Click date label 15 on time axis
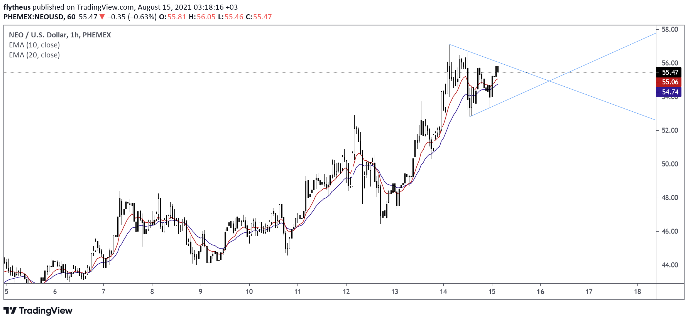 coord(492,291)
